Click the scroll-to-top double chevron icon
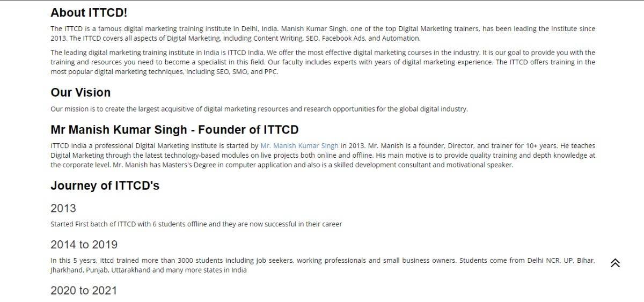Viewport: 644px width, 302px height. click(x=615, y=263)
